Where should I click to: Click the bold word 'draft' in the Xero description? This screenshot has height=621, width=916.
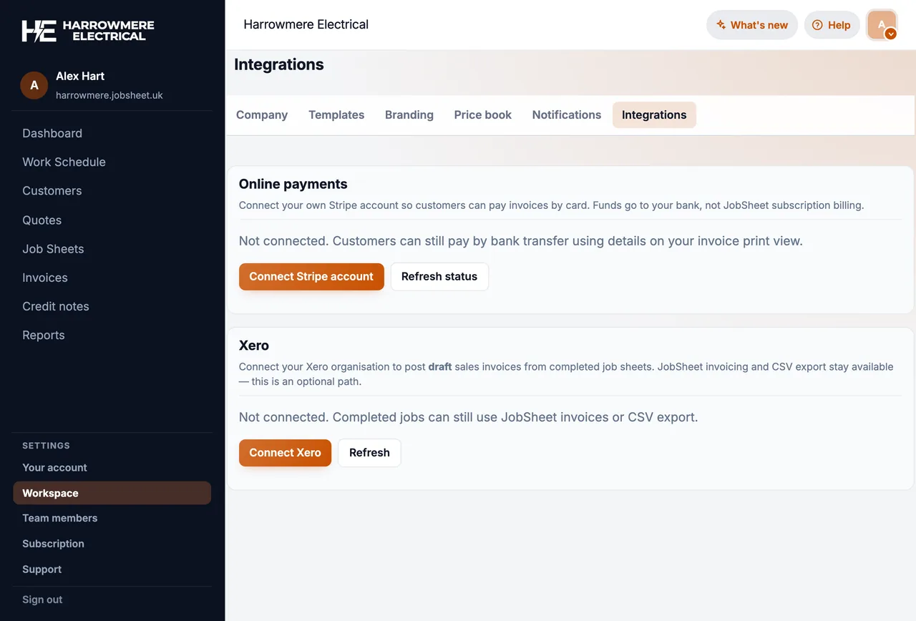(x=440, y=367)
